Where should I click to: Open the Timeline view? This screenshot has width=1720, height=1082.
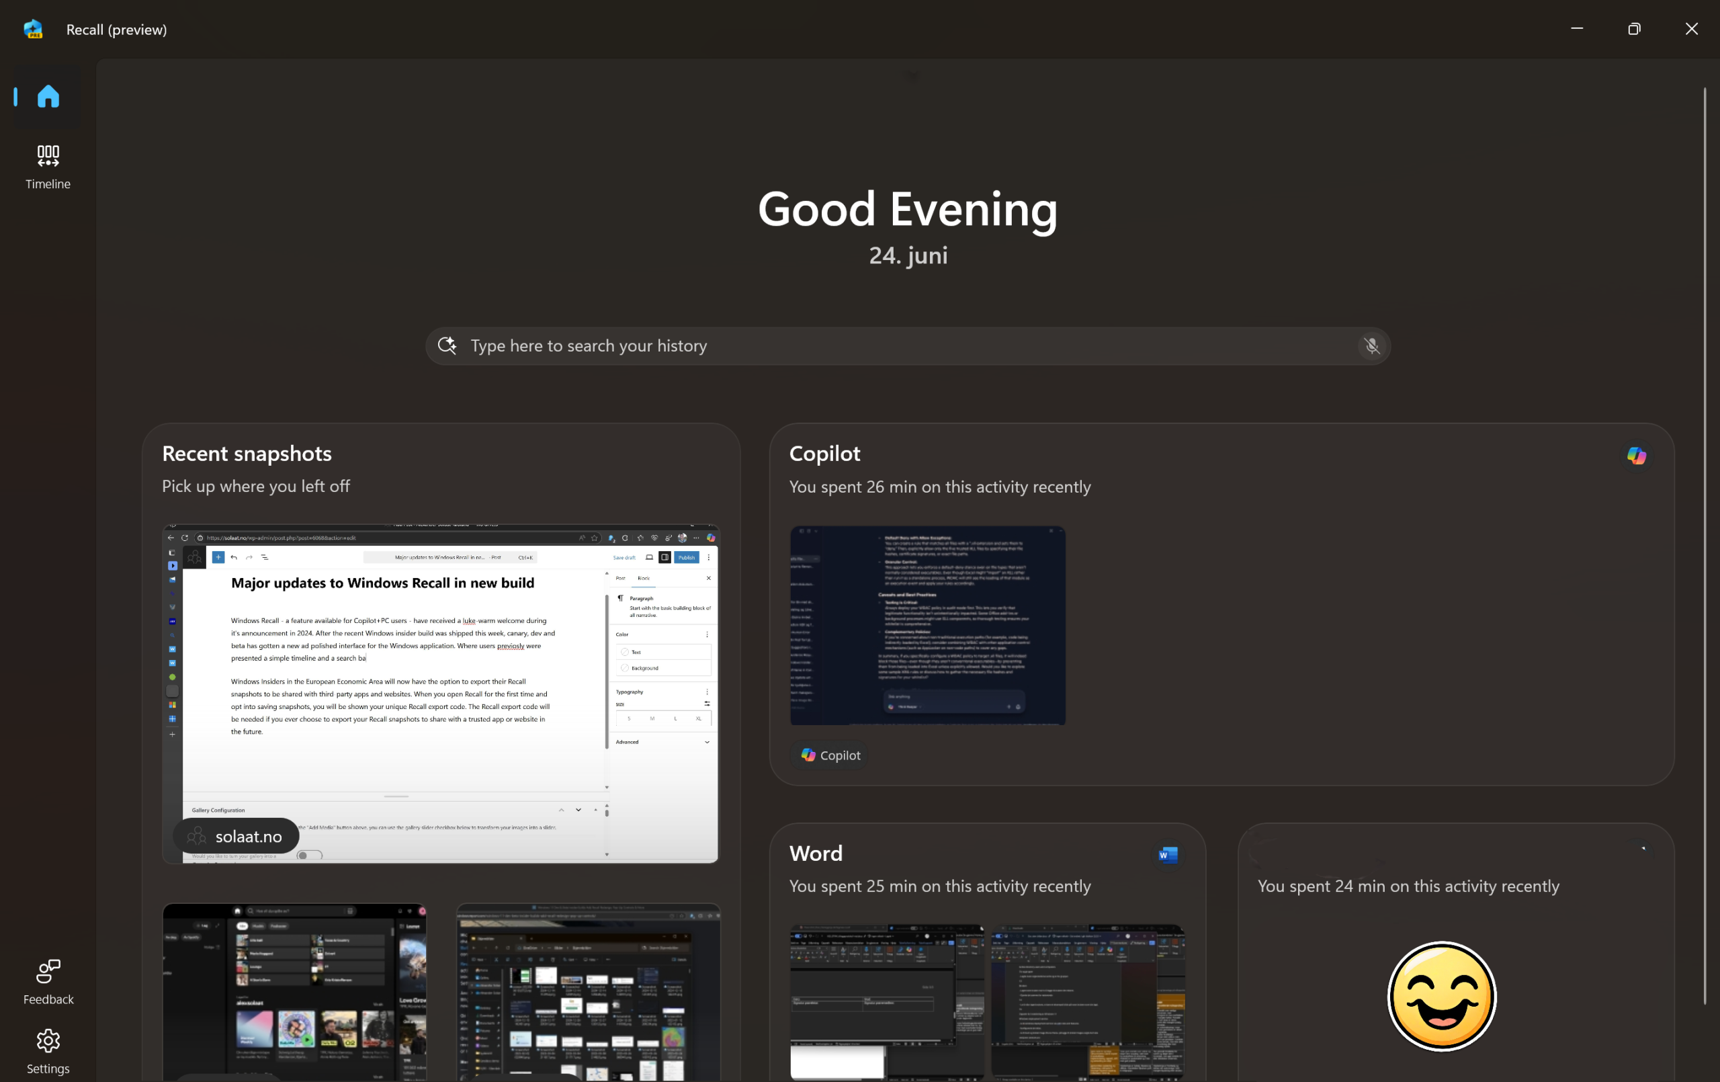[x=48, y=167]
